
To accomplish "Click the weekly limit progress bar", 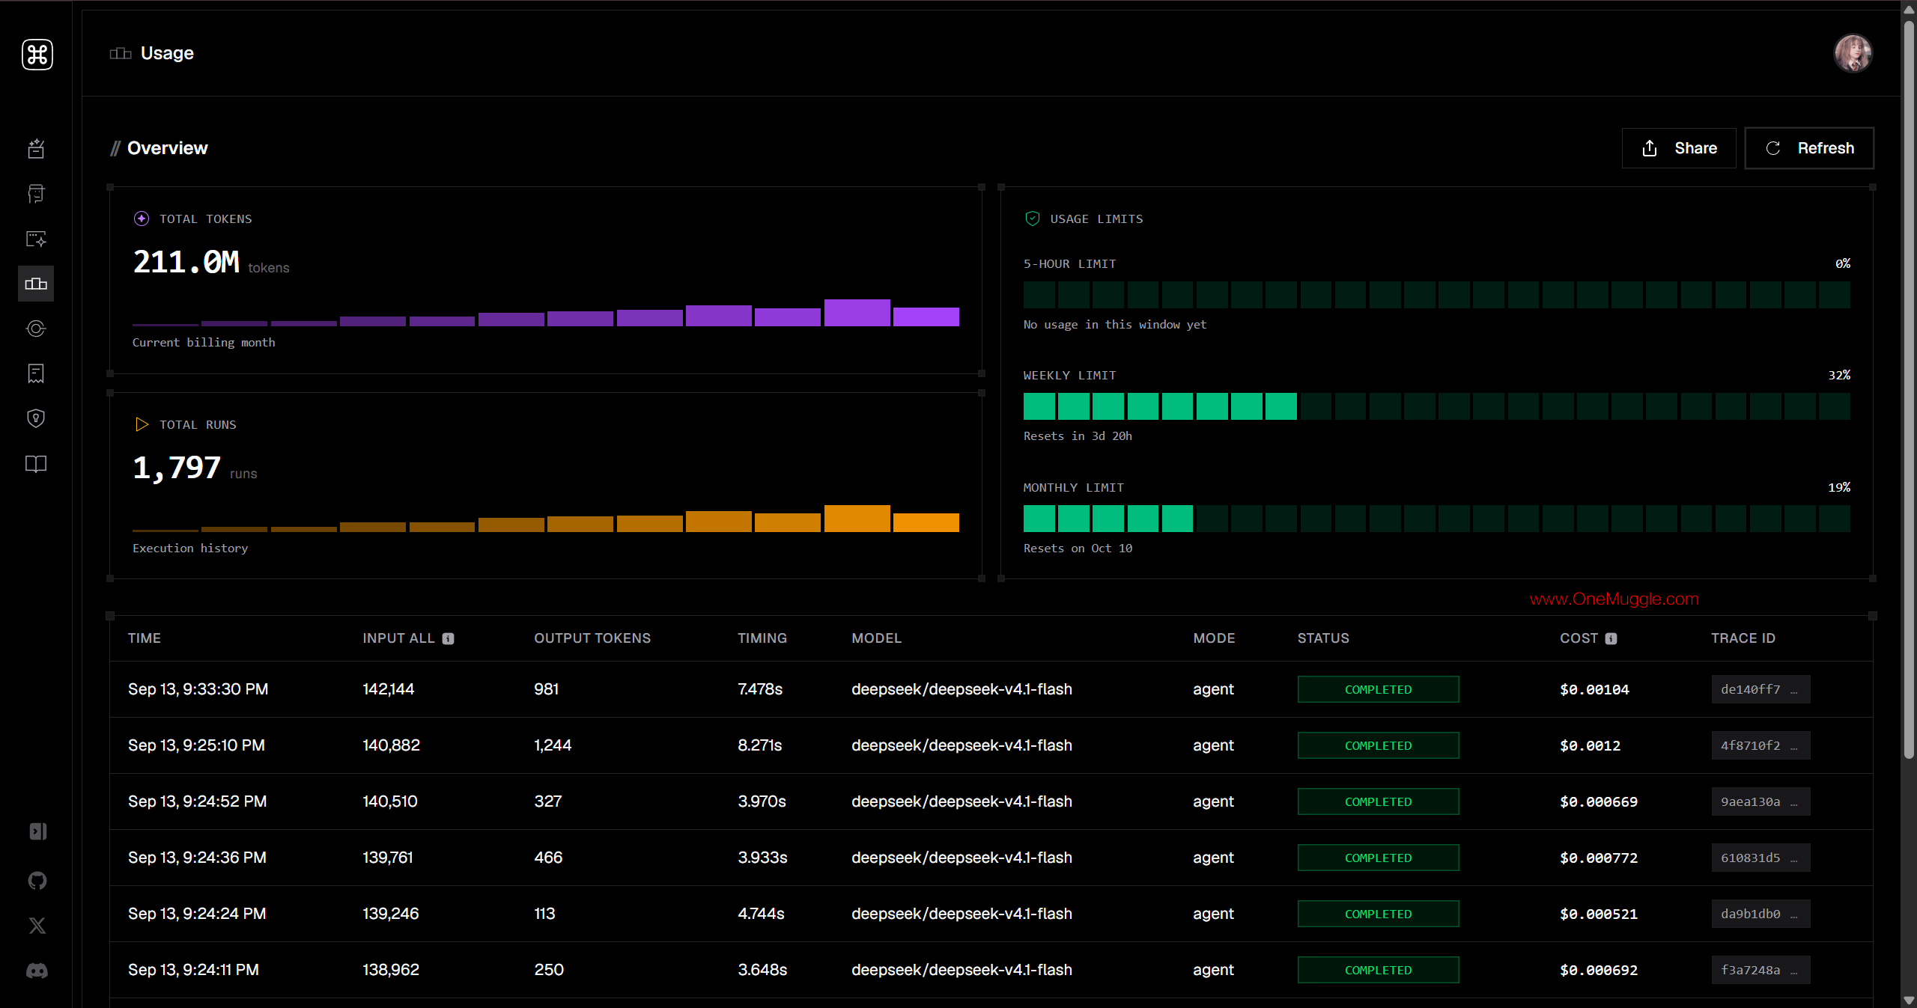I will coord(1436,406).
